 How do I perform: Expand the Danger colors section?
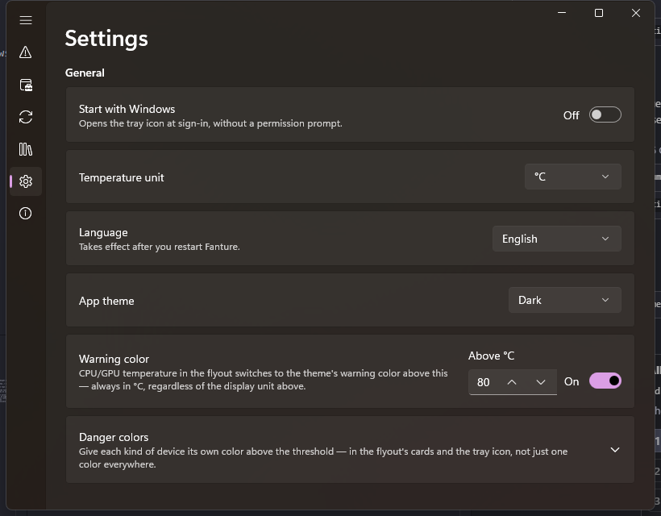click(615, 450)
